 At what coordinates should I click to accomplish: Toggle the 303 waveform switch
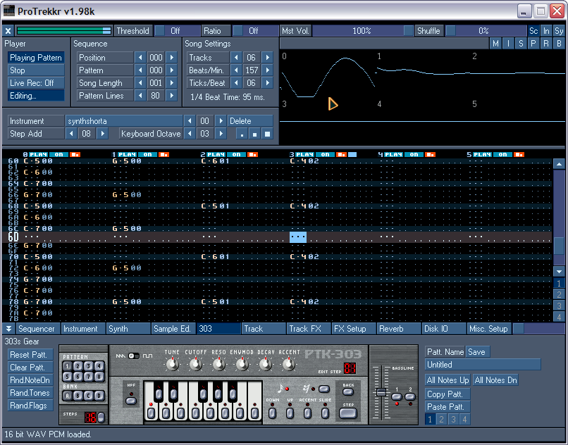(x=134, y=356)
